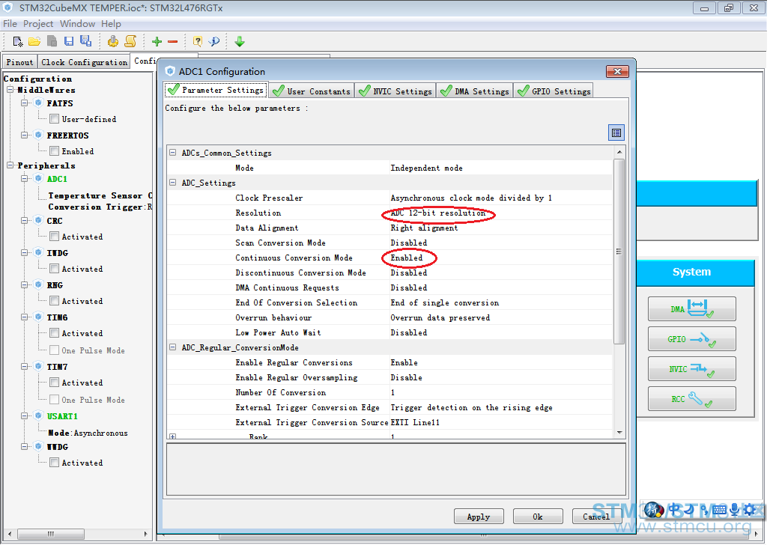Click the USART1 peripheral icon in tree
Viewport: 770px width, 545px height.
pos(38,416)
